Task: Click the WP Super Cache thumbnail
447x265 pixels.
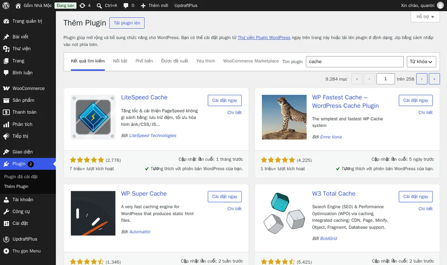Action: click(x=93, y=214)
